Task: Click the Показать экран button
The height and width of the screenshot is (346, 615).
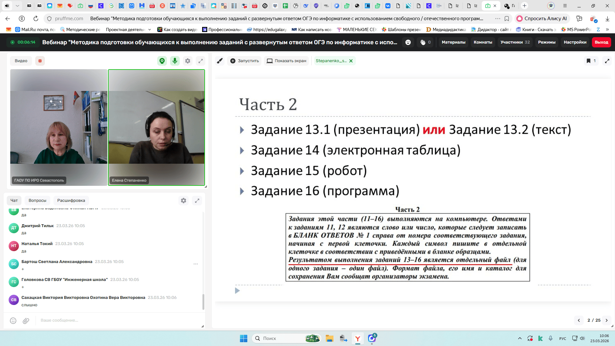Action: (286, 61)
